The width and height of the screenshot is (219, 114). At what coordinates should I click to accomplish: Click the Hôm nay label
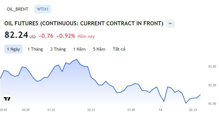tap(86, 36)
